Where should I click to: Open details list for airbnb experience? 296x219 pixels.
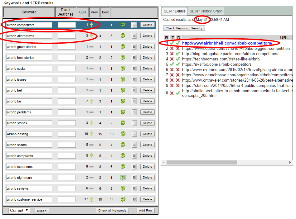pyautogui.click(x=134, y=167)
